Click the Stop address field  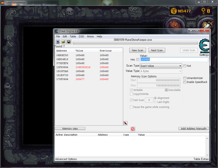[x=159, y=86]
